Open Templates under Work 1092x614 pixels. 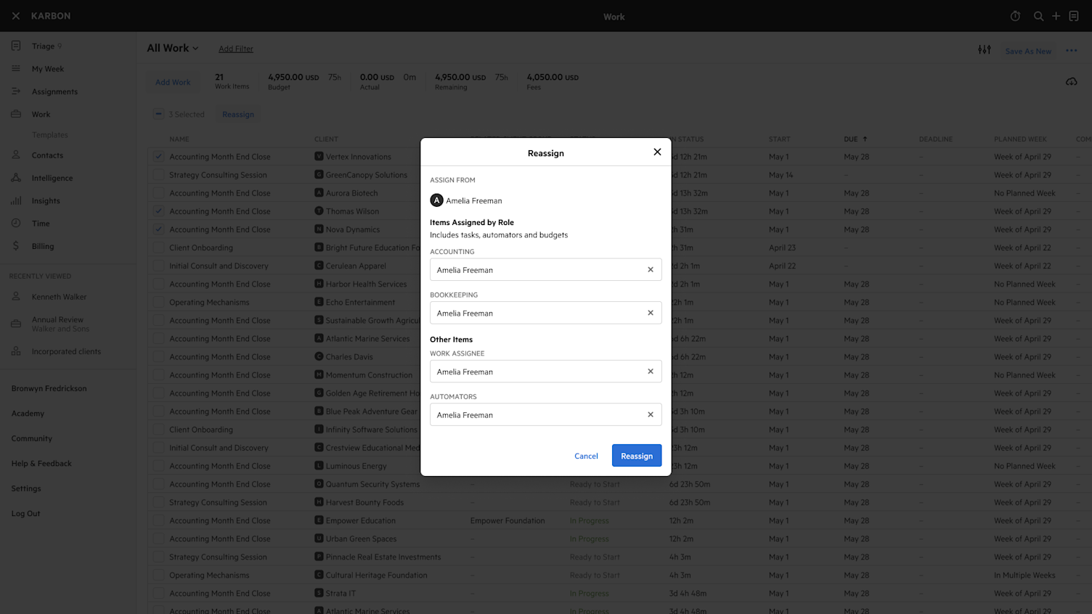pyautogui.click(x=49, y=135)
